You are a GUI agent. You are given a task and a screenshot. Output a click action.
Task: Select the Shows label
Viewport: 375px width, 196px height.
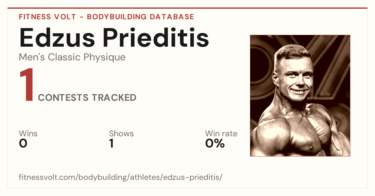(121, 133)
